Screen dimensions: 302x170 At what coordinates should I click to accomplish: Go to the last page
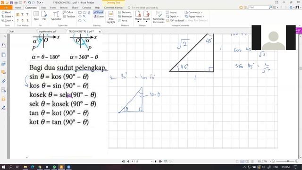[x=160, y=161]
